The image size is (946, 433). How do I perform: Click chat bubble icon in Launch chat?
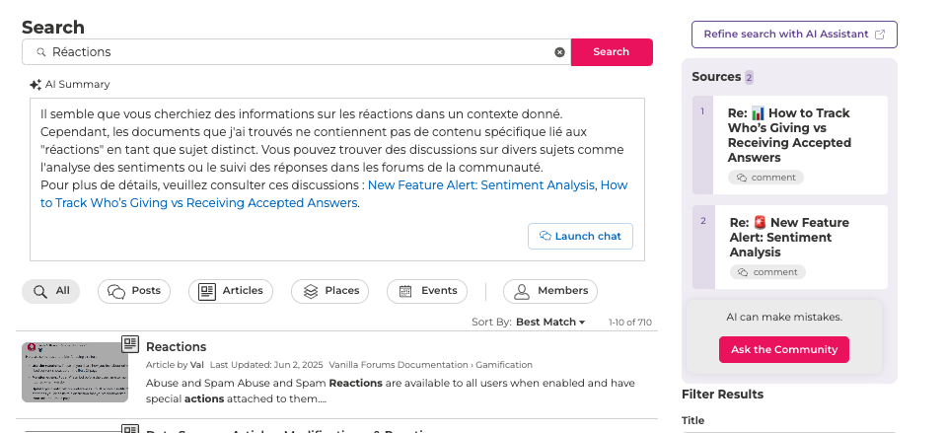(x=545, y=236)
